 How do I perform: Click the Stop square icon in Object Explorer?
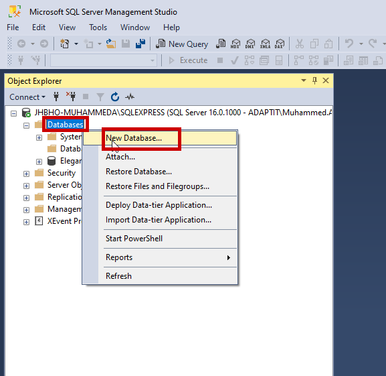tap(86, 97)
